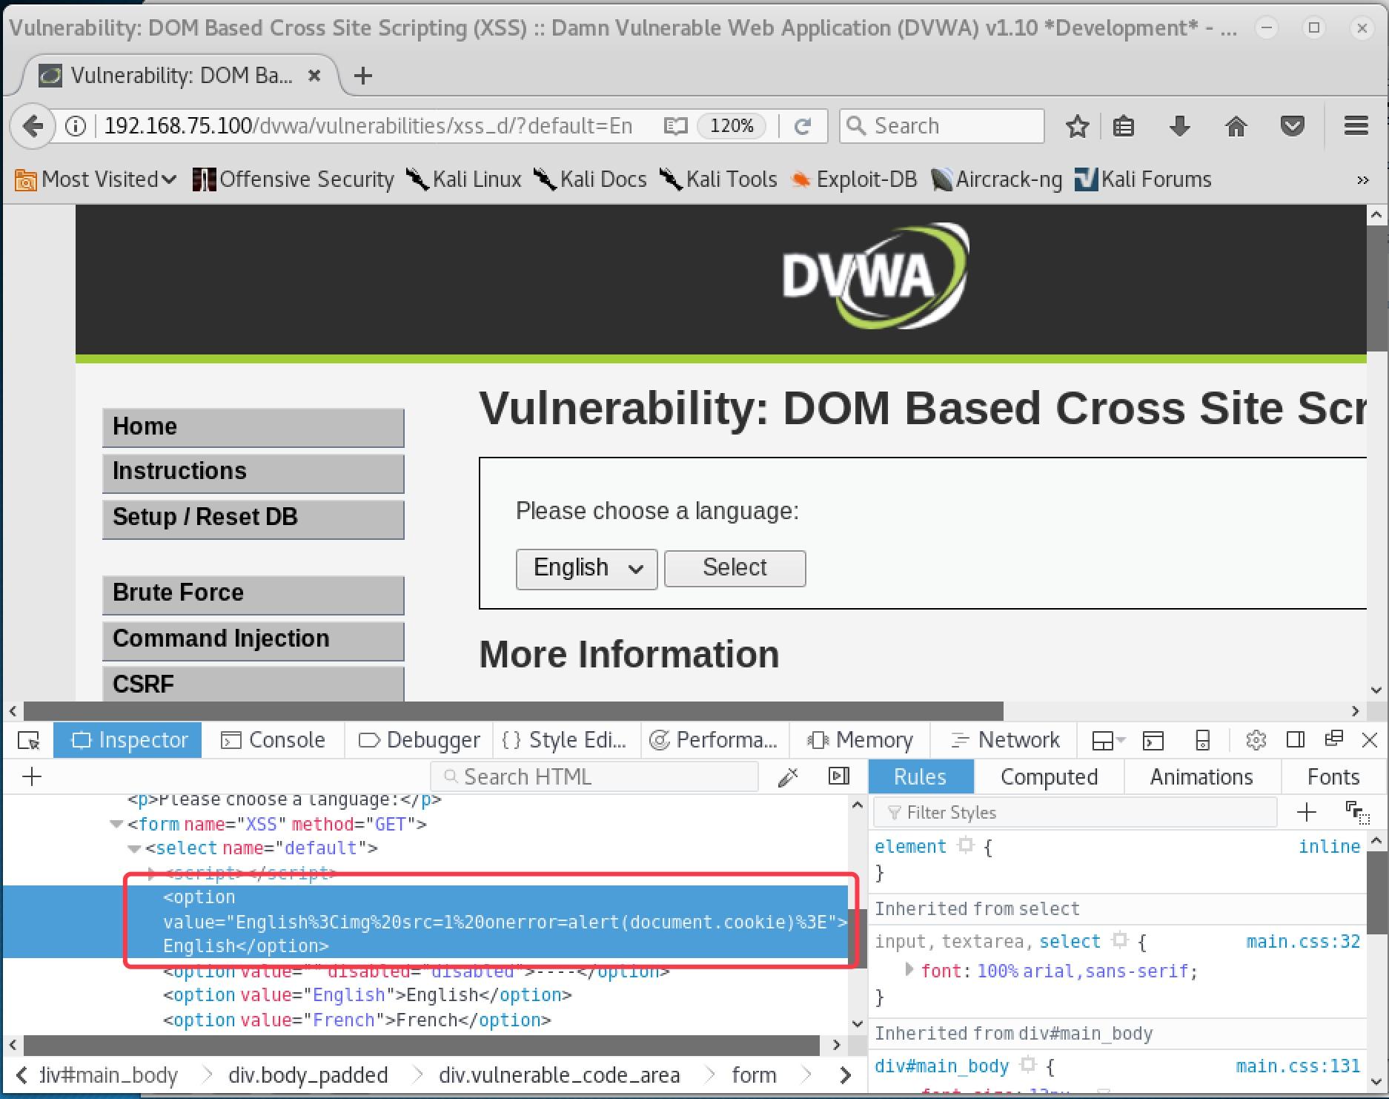
Task: Save the page to Pocket
Action: [1291, 126]
